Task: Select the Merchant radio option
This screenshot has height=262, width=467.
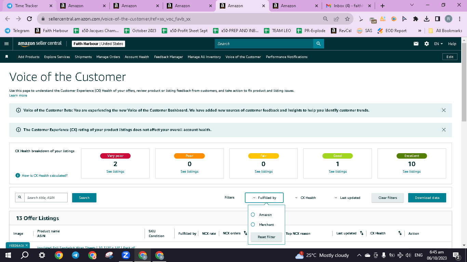Action: coord(253,224)
